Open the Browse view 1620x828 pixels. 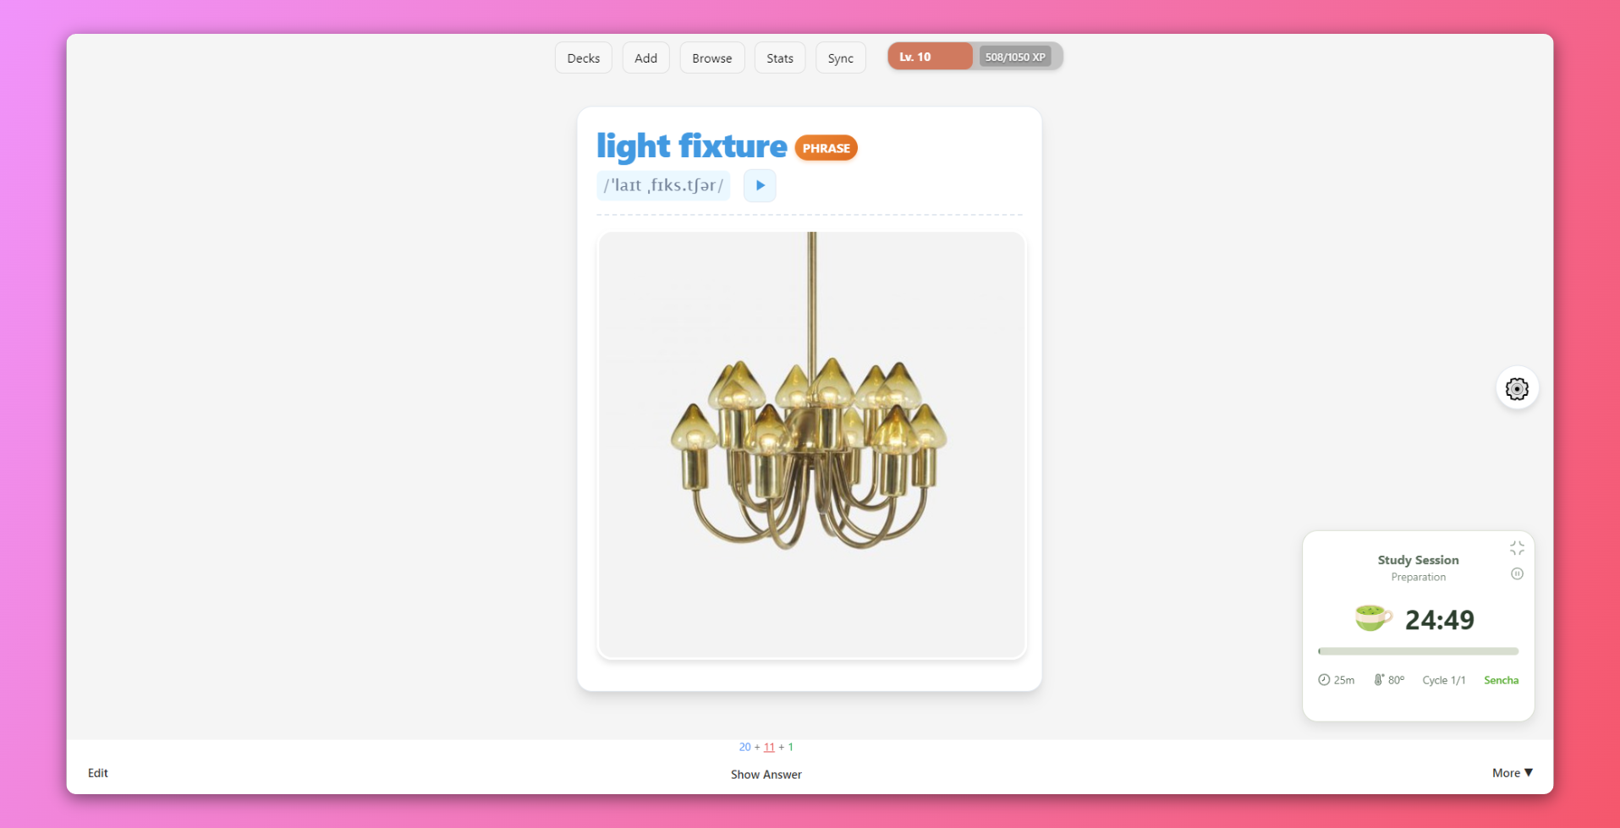click(711, 58)
